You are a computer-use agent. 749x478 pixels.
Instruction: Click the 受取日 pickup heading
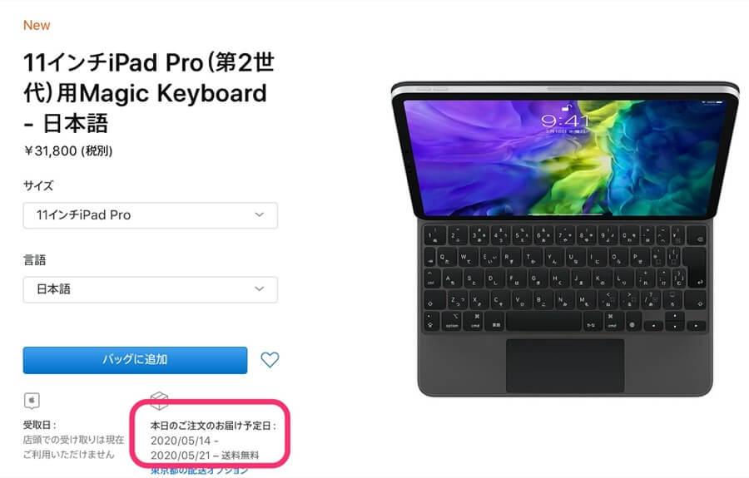tap(40, 425)
